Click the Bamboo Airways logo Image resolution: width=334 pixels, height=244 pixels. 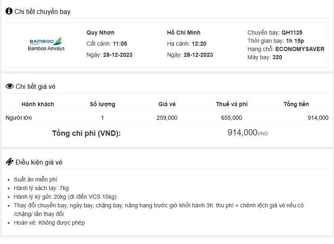point(46,42)
